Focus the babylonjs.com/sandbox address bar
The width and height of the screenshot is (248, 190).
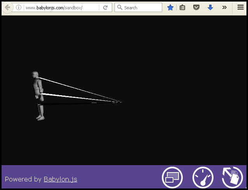(62, 8)
